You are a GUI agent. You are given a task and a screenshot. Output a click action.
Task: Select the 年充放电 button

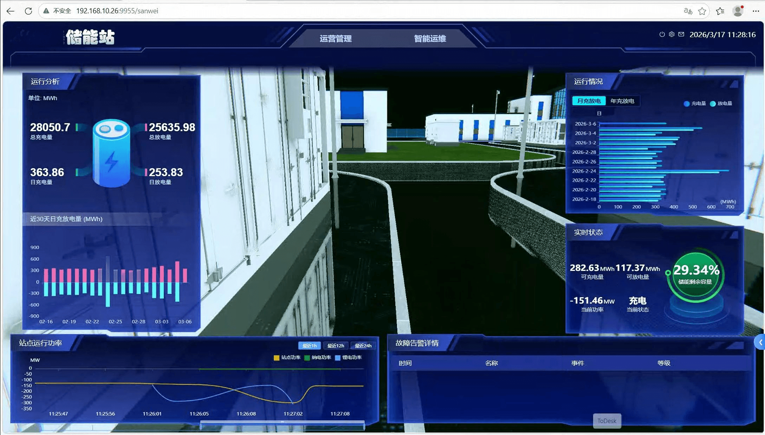(x=622, y=101)
